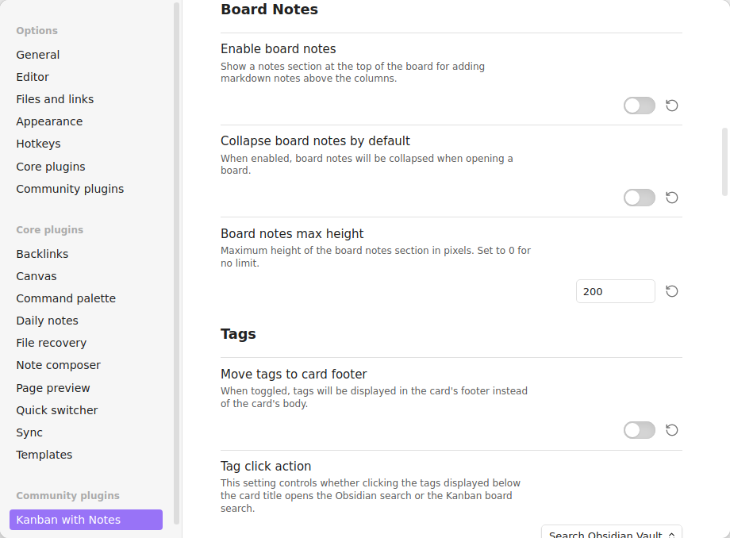The width and height of the screenshot is (730, 538).
Task: Toggle Collapse board notes by default switch
Action: (640, 198)
